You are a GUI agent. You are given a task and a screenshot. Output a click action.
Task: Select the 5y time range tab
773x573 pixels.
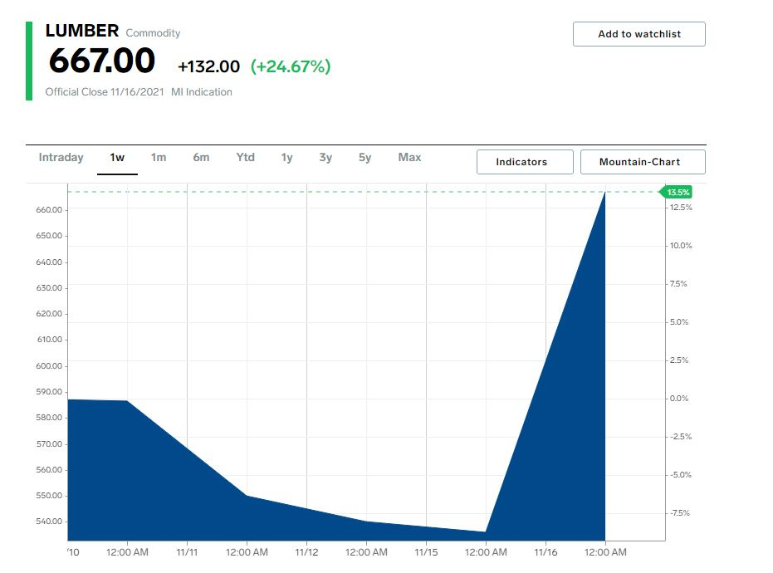click(364, 158)
